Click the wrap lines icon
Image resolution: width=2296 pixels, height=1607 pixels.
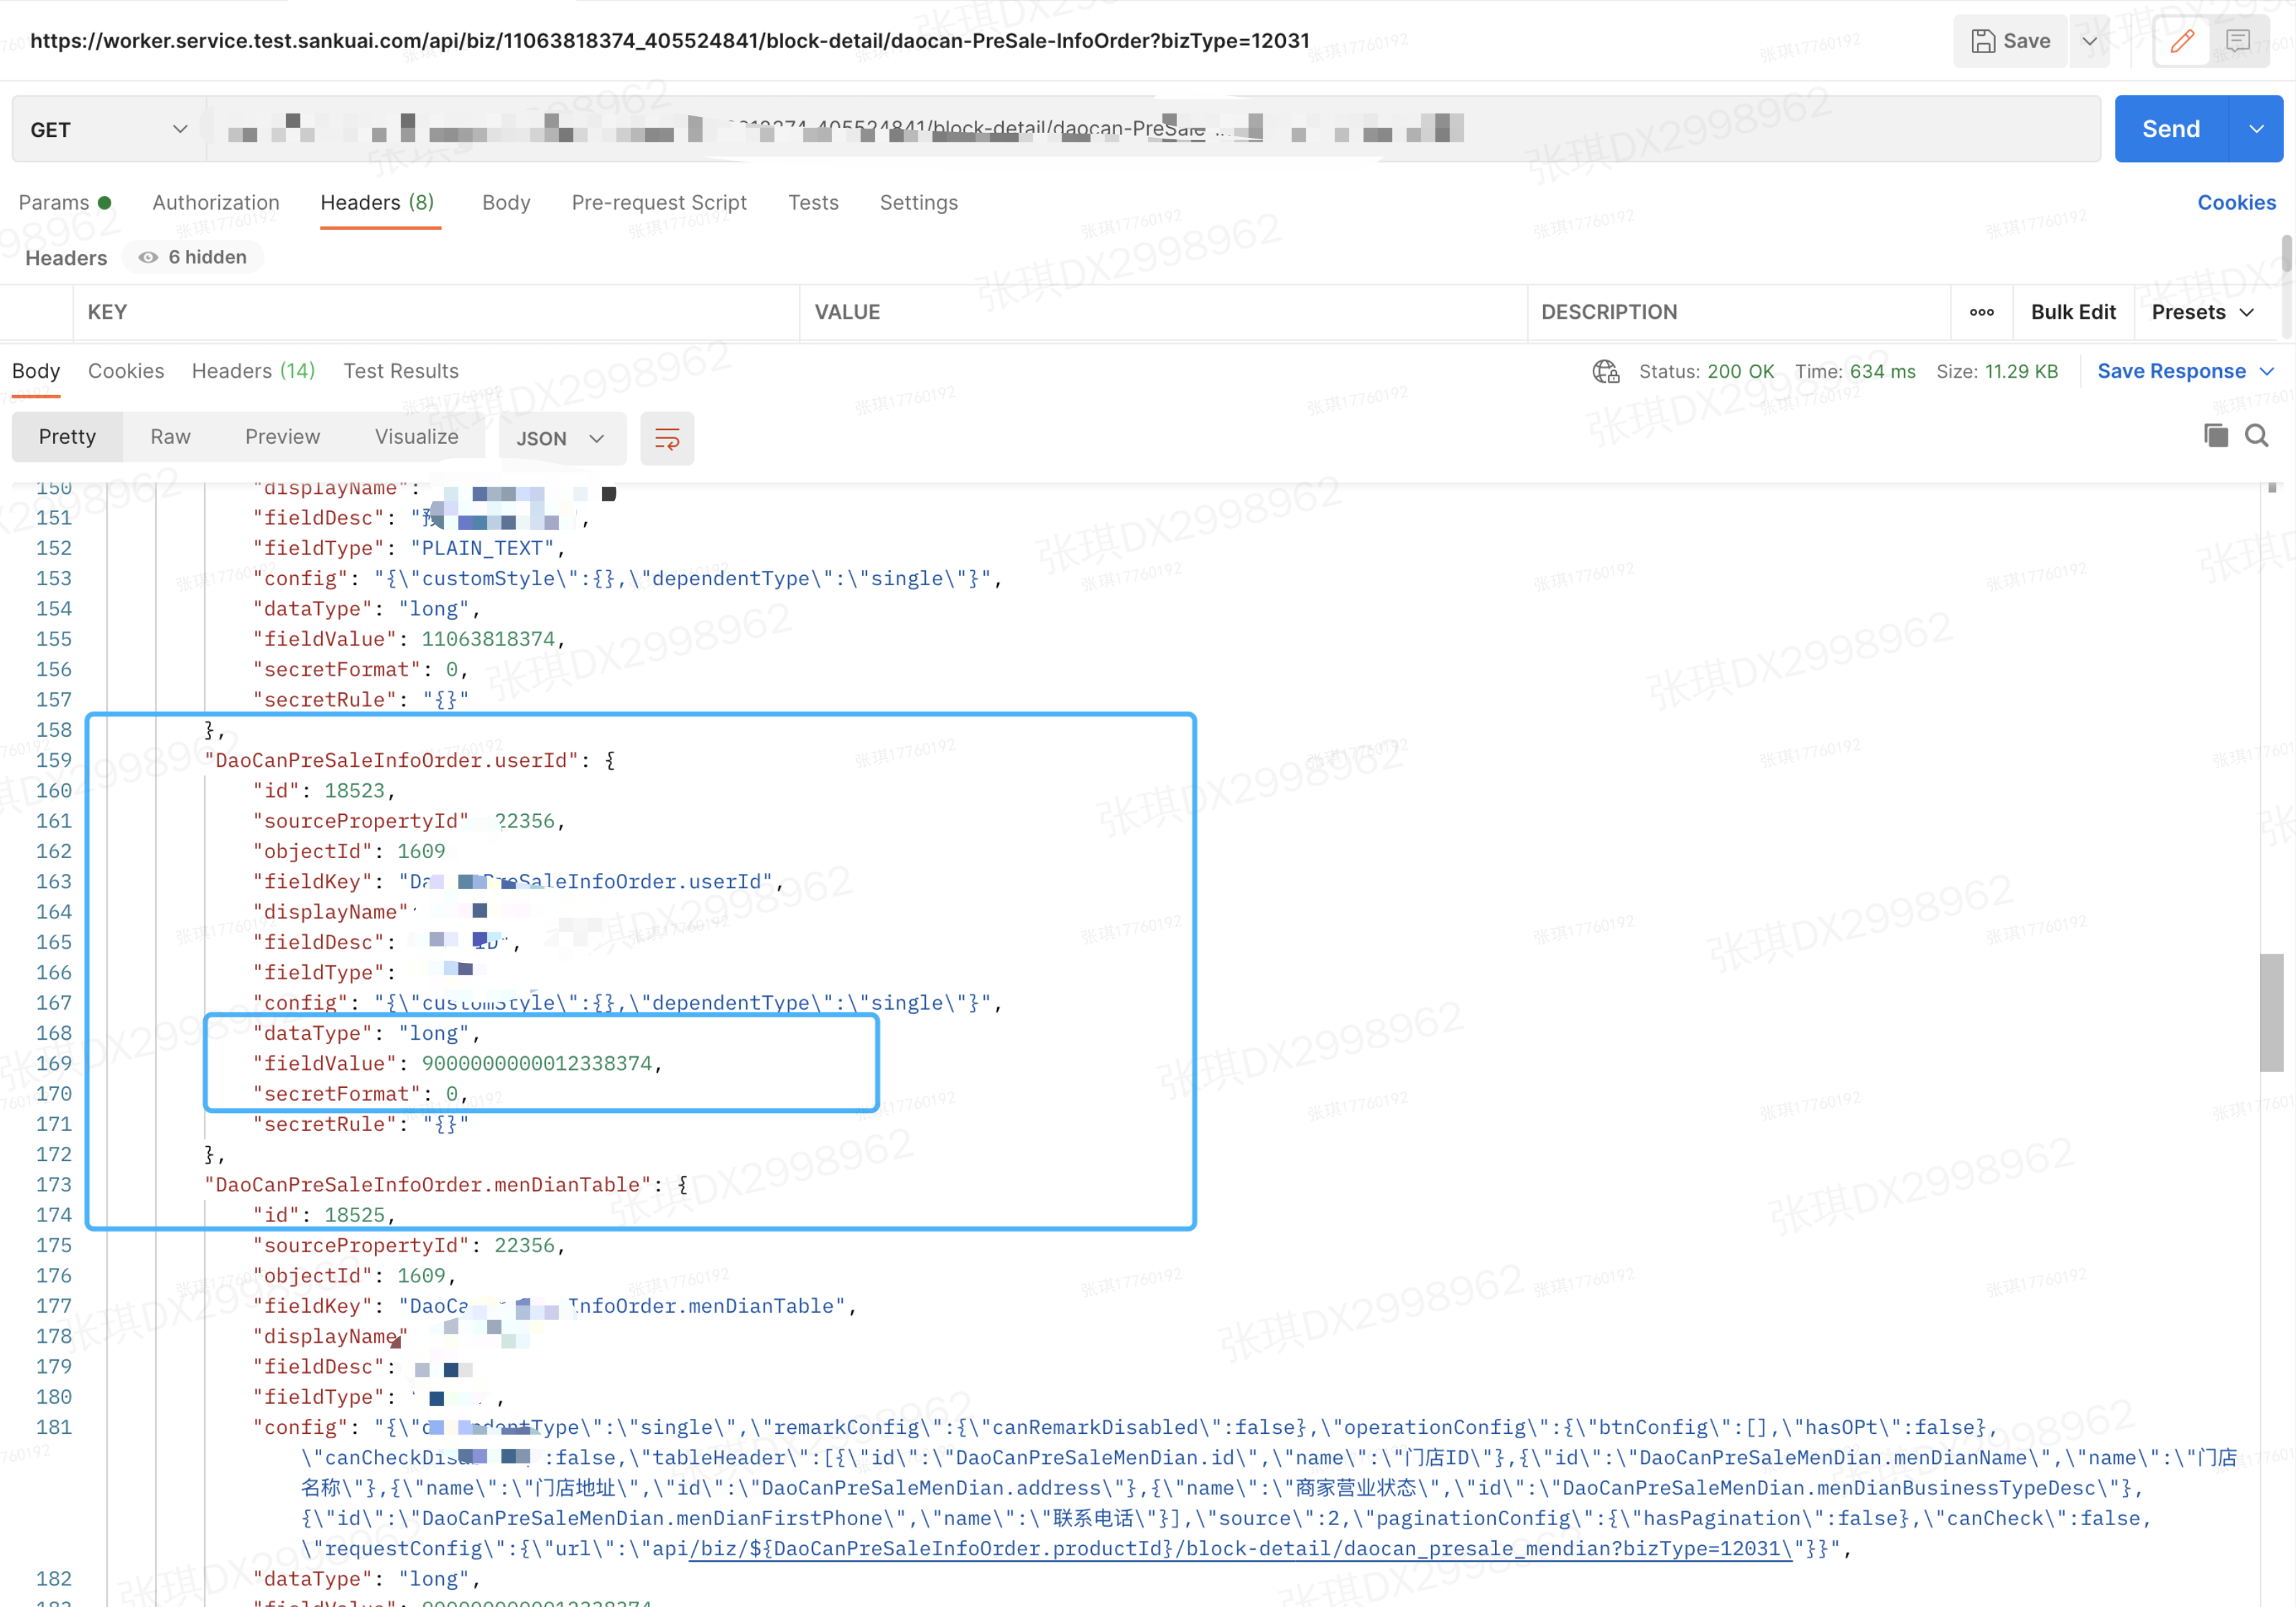tap(667, 438)
